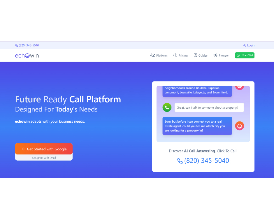Go to the echowin logo homepage
This screenshot has height=219, width=274.
point(27,55)
